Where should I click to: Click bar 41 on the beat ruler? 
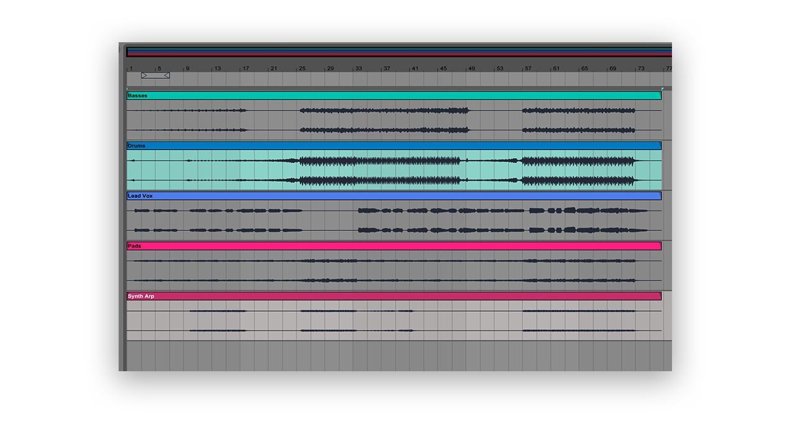(415, 68)
